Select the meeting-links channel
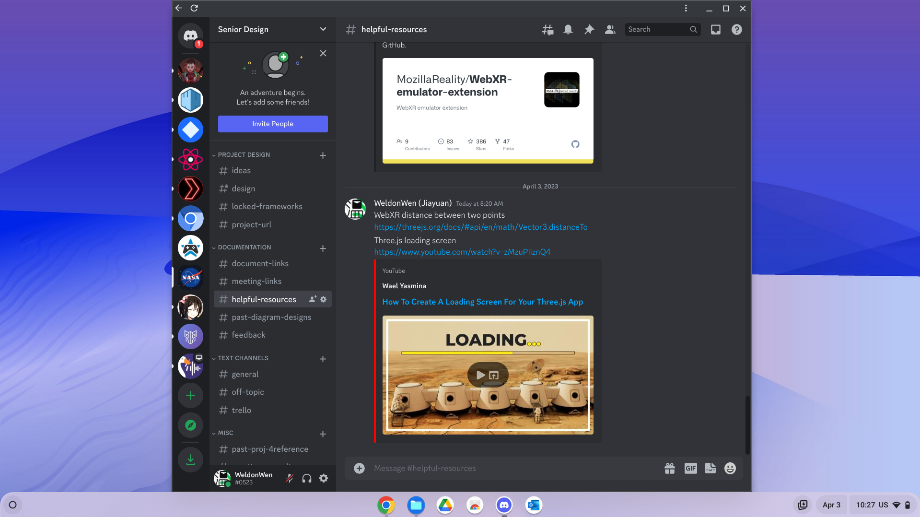This screenshot has width=920, height=517. click(x=272, y=282)
